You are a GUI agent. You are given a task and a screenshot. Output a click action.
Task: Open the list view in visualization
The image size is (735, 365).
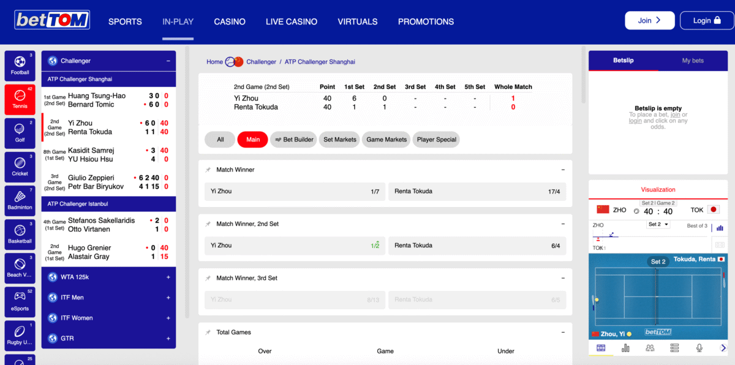coord(674,348)
